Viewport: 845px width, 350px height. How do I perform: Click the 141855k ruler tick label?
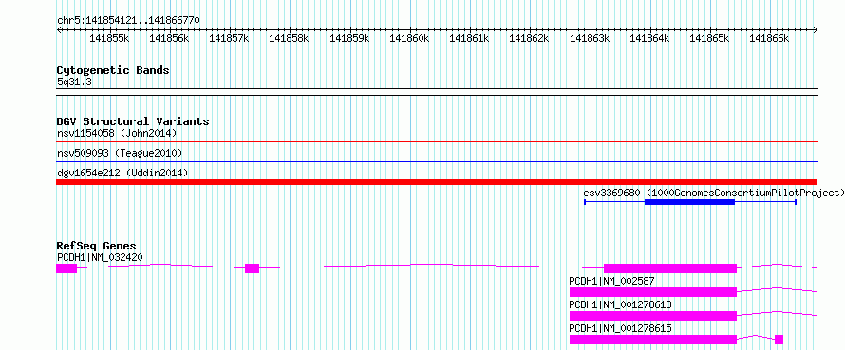[109, 38]
